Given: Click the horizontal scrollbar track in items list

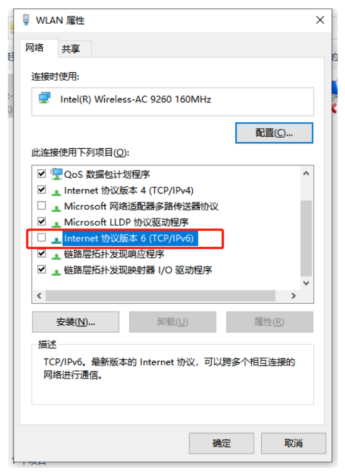Looking at the screenshot, I should tap(160, 296).
